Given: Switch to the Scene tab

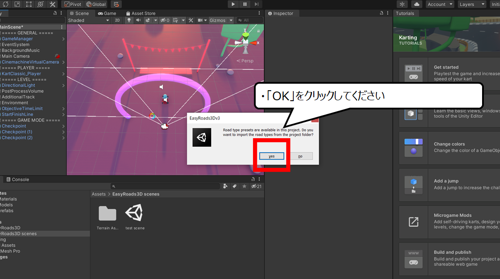Looking at the screenshot, I should [80, 14].
